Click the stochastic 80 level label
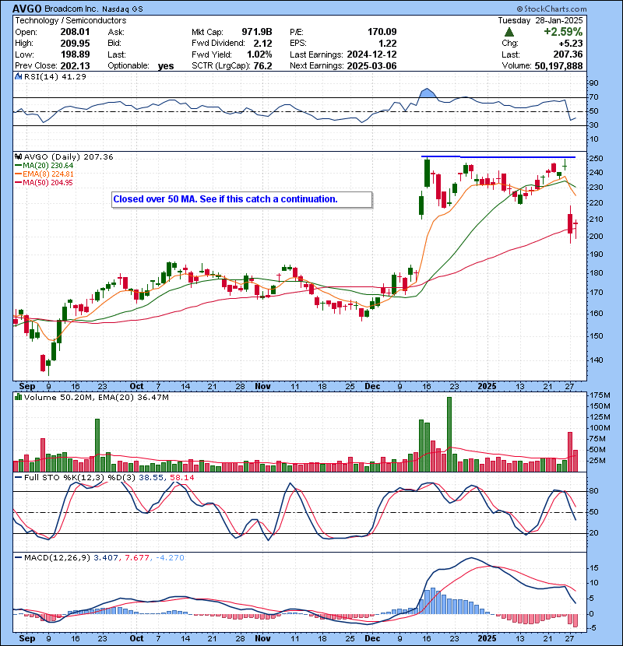Viewport: 623px width, 646px height. point(593,490)
